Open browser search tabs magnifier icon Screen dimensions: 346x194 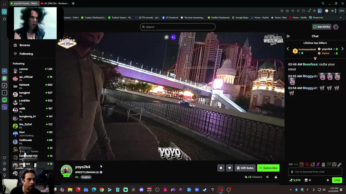click(323, 4)
